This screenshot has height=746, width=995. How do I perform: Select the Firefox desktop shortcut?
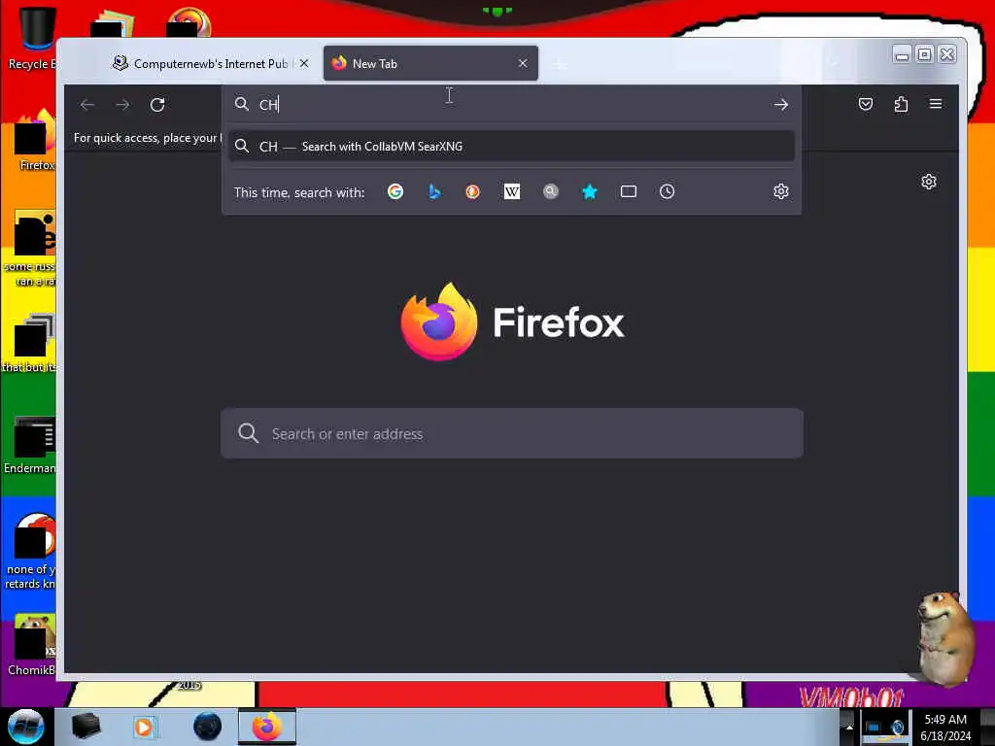[36, 140]
